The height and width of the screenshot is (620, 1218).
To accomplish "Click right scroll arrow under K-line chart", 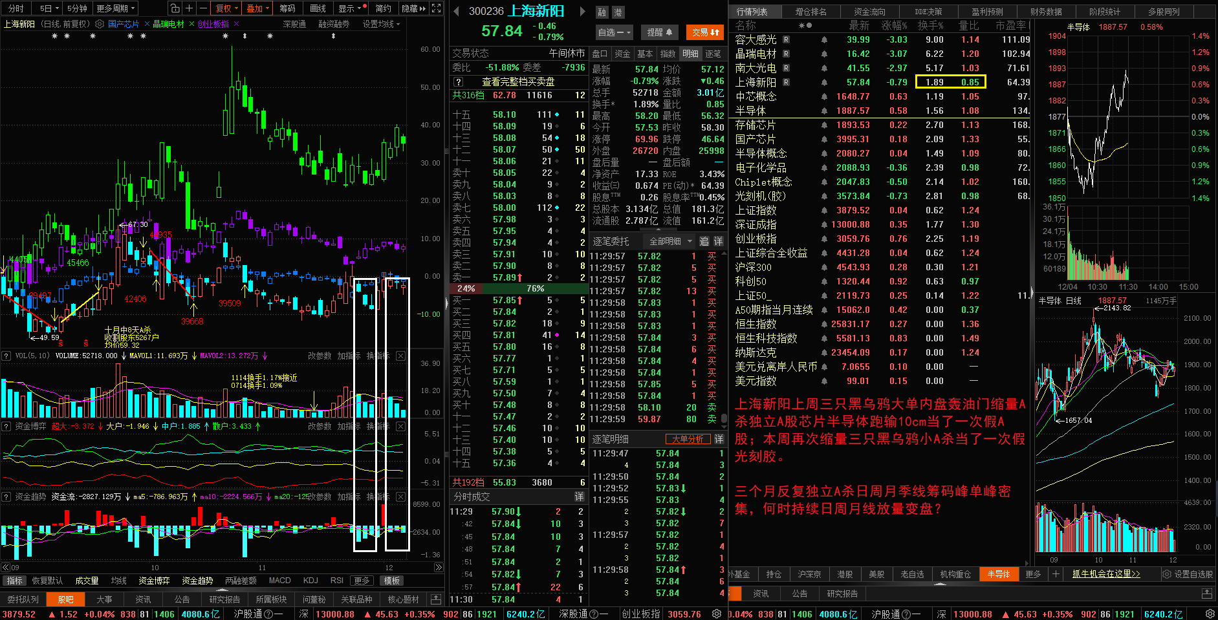I will 438,567.
